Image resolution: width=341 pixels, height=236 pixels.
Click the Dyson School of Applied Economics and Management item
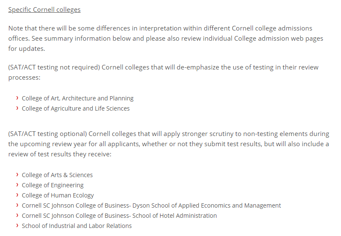pos(151,205)
